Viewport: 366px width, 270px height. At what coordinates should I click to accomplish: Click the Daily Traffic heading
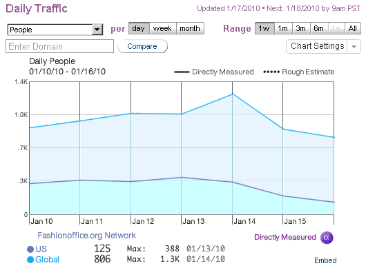click(x=37, y=9)
